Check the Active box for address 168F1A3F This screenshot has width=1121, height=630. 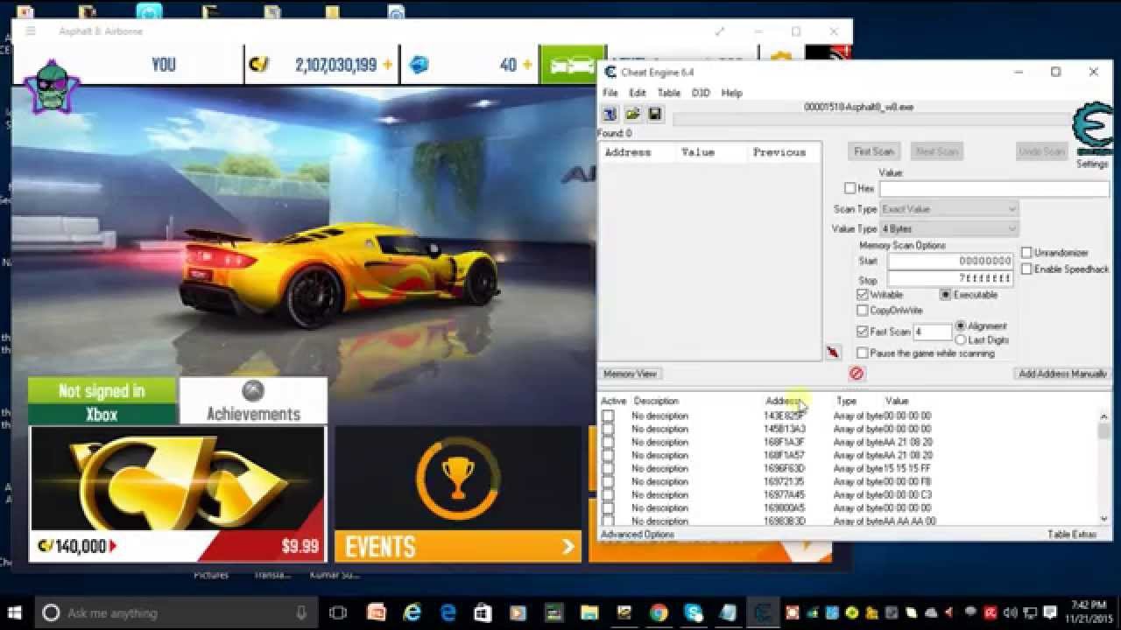(608, 442)
